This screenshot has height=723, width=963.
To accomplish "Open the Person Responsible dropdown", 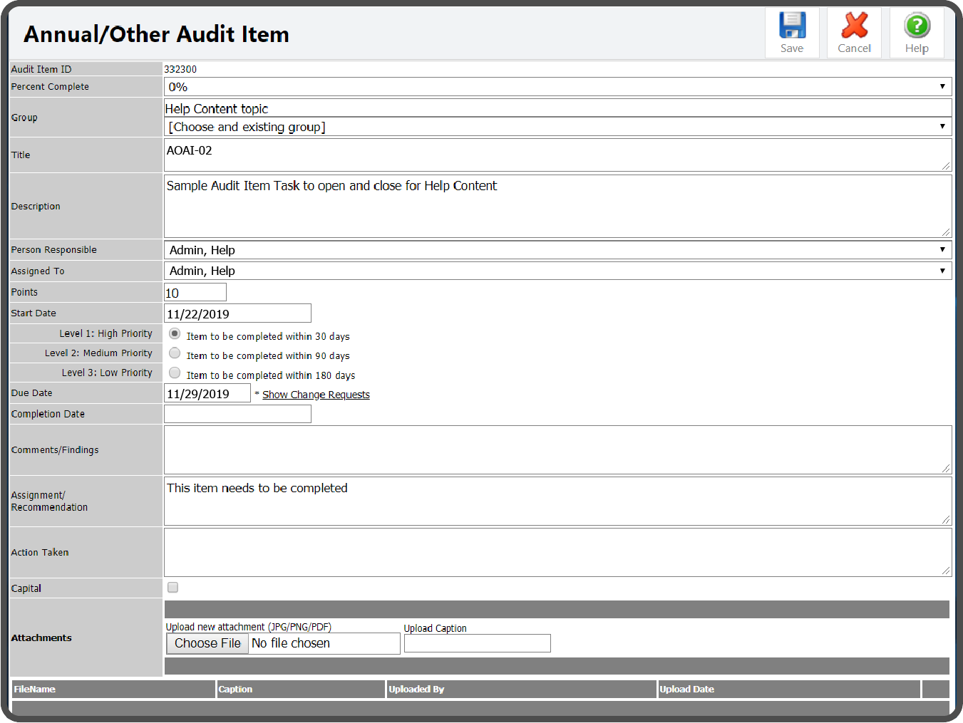I will 558,250.
